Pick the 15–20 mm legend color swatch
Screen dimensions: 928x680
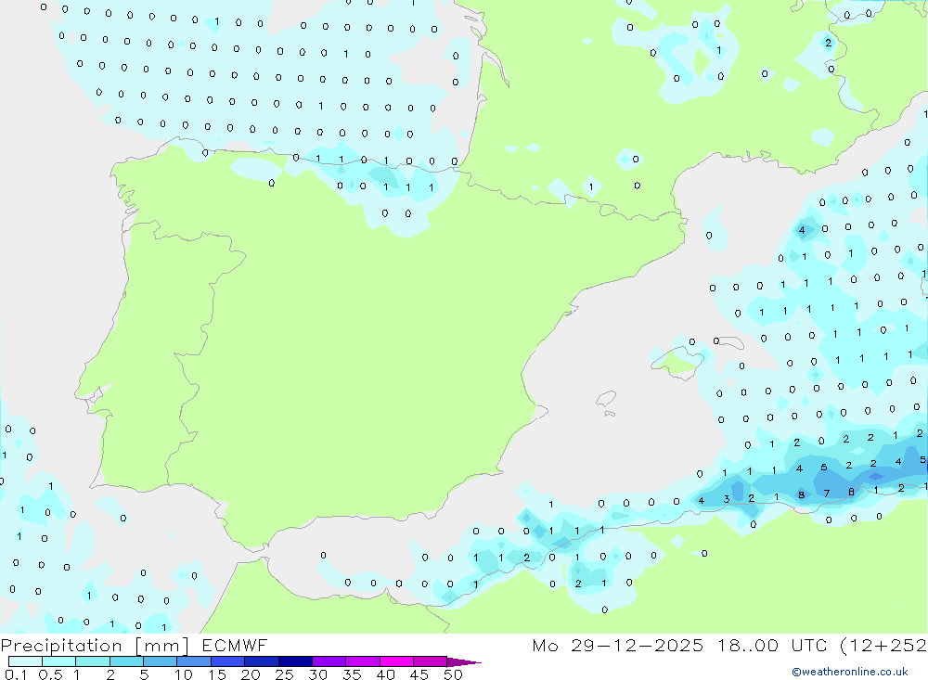pos(228,661)
